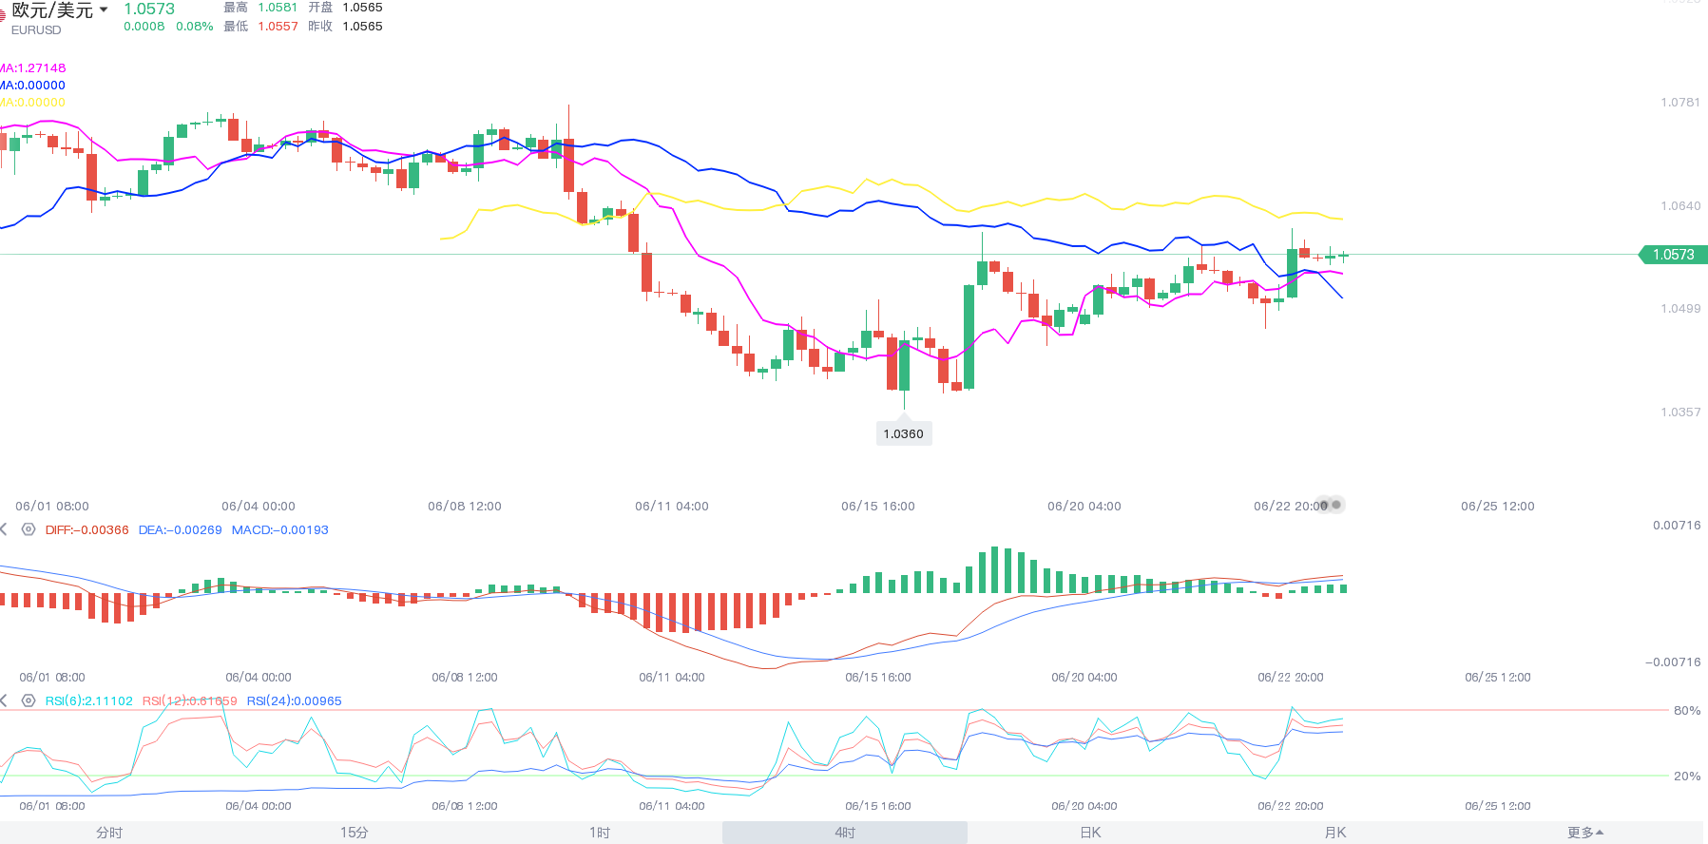
Task: Click the 0.08% change percentage
Action: (195, 27)
